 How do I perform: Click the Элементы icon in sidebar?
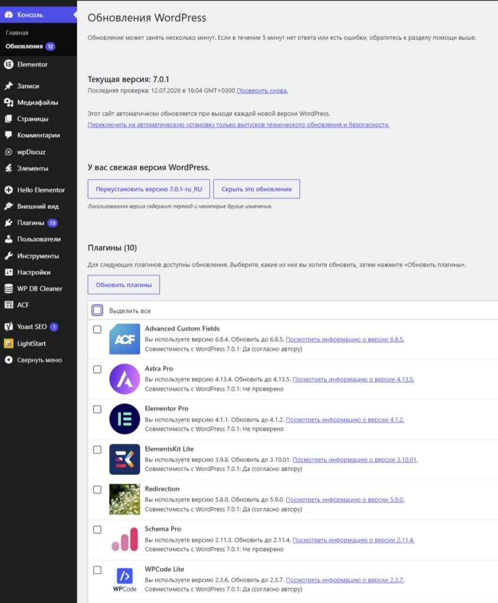tap(8, 168)
